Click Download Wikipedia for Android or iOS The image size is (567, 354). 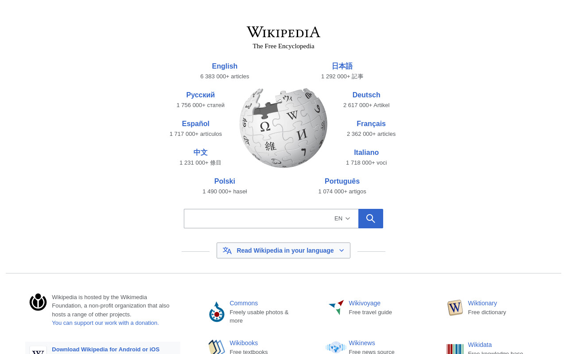105,350
